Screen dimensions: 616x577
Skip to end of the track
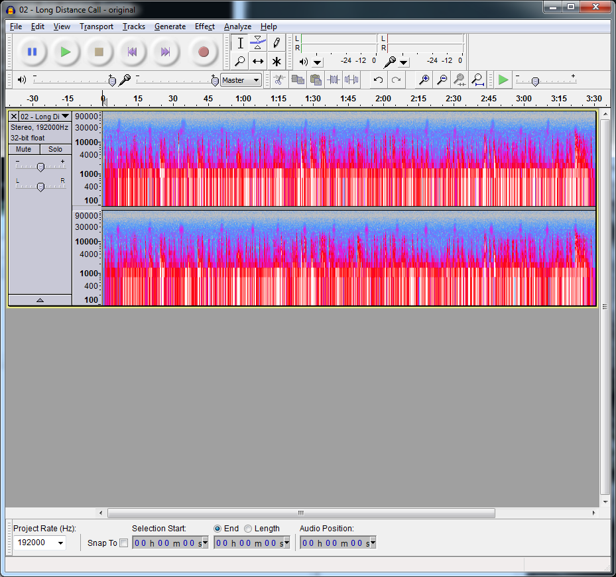(x=165, y=52)
